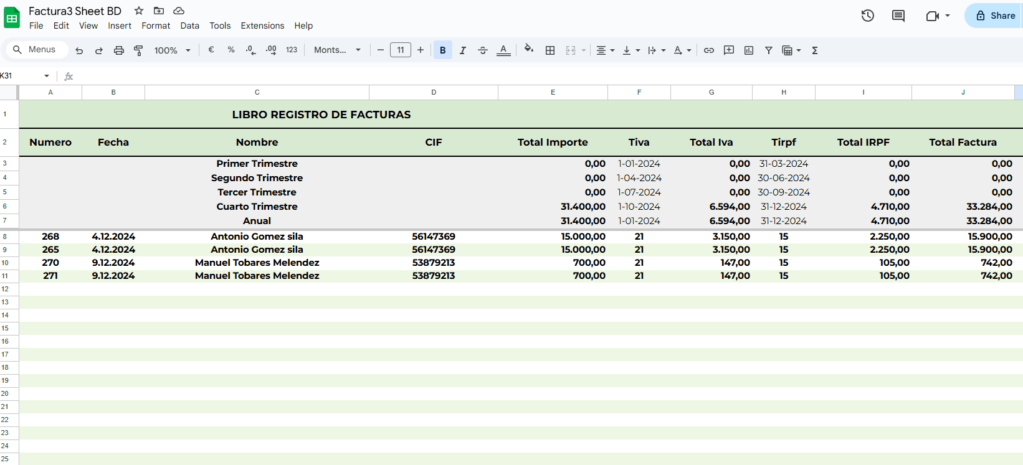Expand merge cells dropdown arrow
Screen dimensions: 1023x465
(x=584, y=50)
